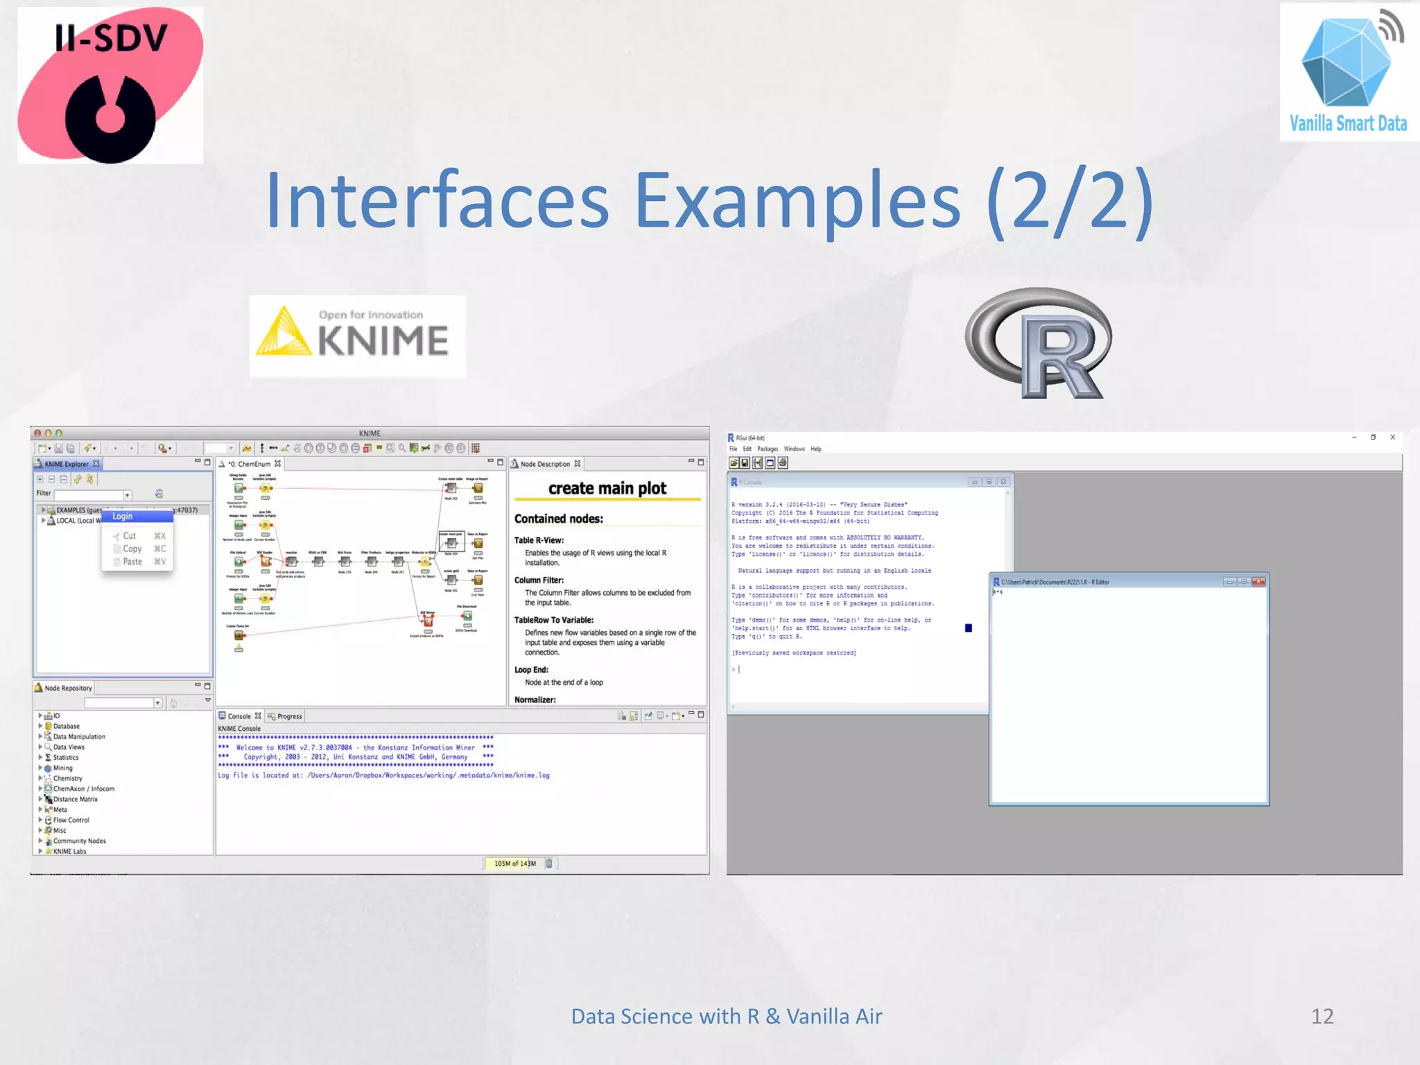Image resolution: width=1420 pixels, height=1065 pixels.
Task: Click the RGui print toolbar icon
Action: tap(783, 462)
